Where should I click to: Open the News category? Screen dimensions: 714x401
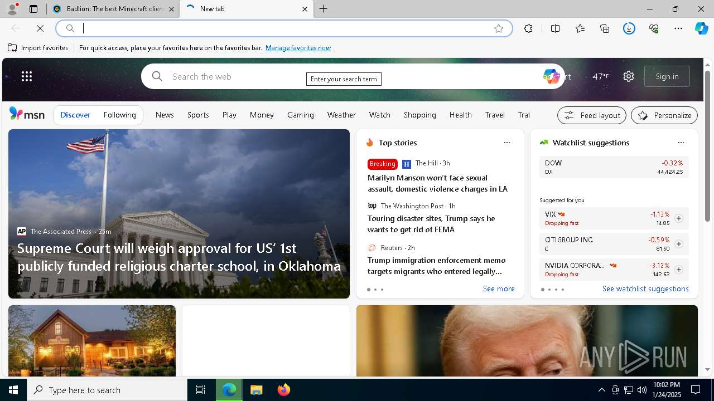165,115
